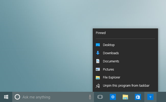The height and width of the screenshot is (102, 166).
Task: Click the Cortana circle icon
Action: click(x=17, y=97)
